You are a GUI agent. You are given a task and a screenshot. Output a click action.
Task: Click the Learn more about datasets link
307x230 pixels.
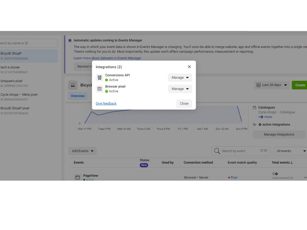(x=107, y=58)
